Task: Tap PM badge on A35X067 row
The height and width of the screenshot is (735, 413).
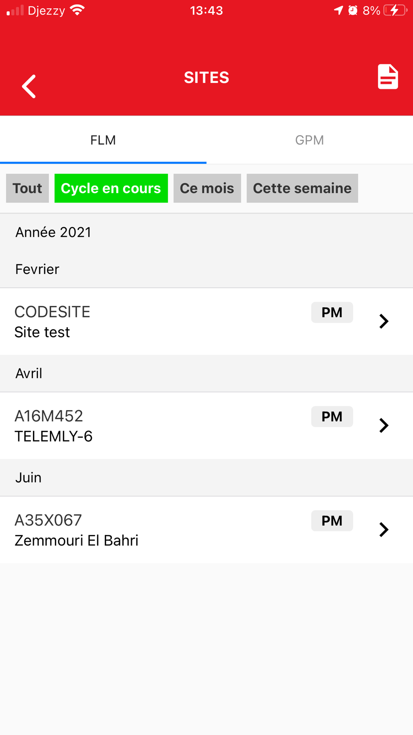Action: tap(332, 521)
